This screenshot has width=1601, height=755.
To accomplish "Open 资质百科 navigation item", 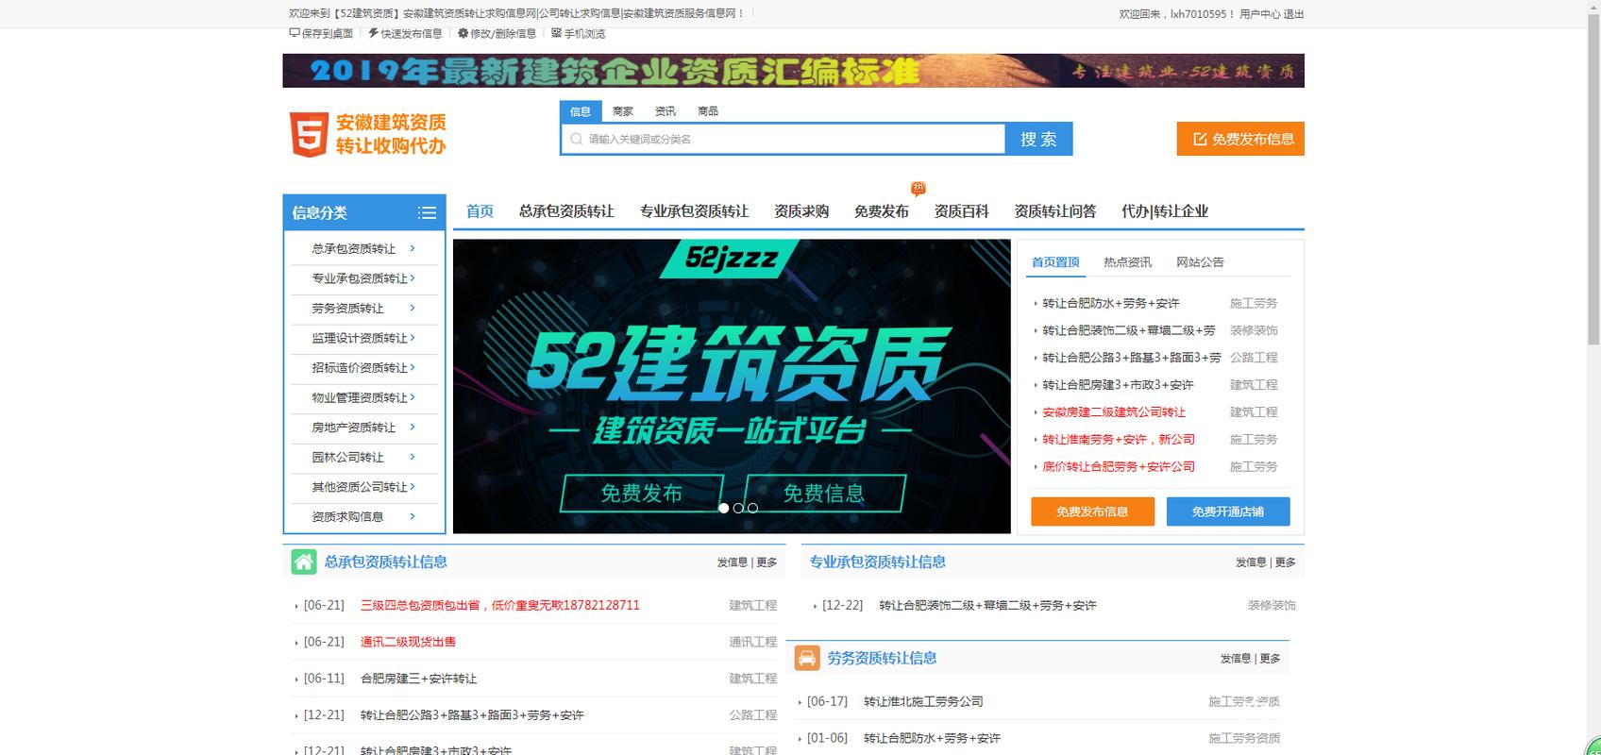I will pyautogui.click(x=962, y=211).
